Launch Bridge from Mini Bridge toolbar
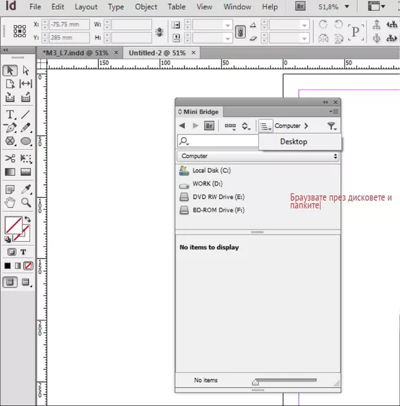 [209, 126]
